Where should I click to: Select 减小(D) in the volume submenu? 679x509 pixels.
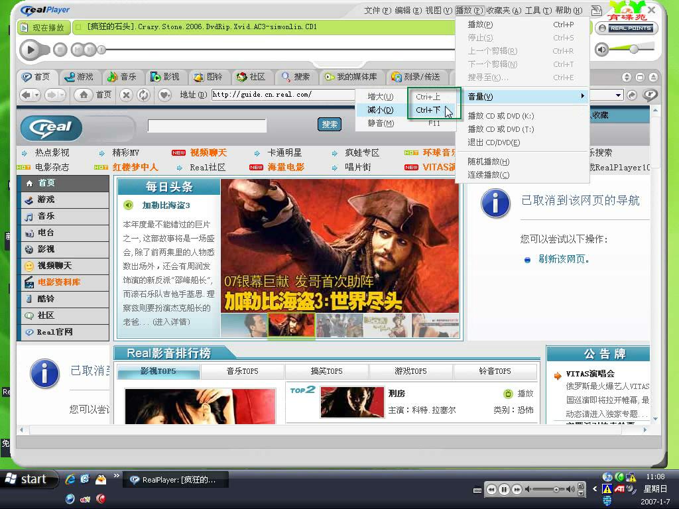point(405,110)
